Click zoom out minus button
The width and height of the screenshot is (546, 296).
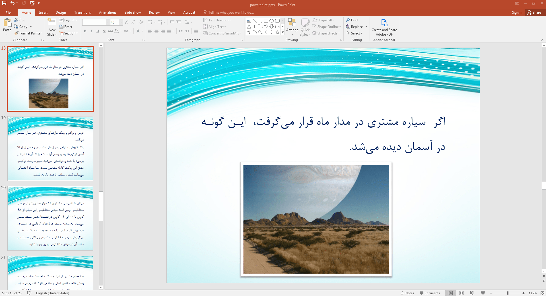(x=491, y=293)
